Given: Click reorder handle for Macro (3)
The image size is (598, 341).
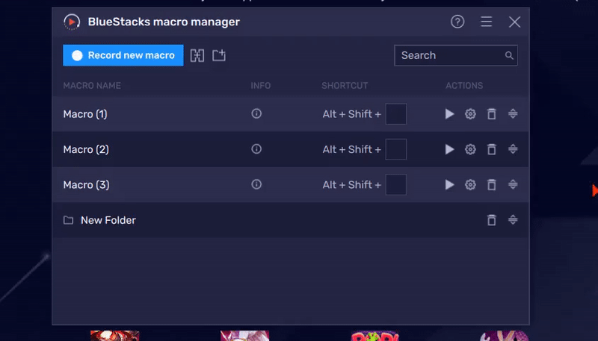Looking at the screenshot, I should pyautogui.click(x=513, y=184).
